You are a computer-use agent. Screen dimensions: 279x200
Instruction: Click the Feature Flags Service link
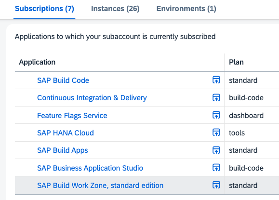click(x=72, y=116)
